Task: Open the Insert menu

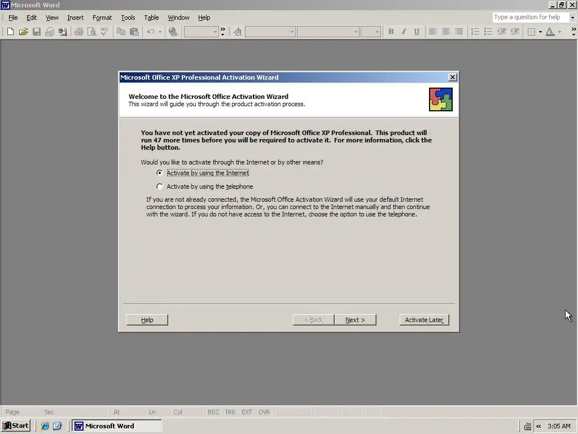Action: pos(75,18)
